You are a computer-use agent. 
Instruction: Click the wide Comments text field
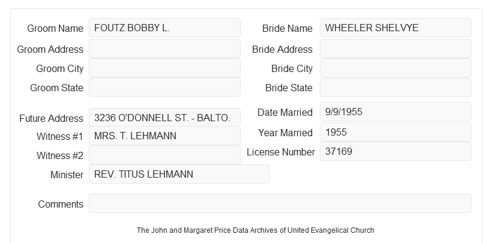pos(280,203)
